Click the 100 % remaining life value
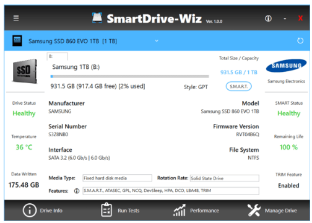The image size is (312, 223). click(288, 147)
